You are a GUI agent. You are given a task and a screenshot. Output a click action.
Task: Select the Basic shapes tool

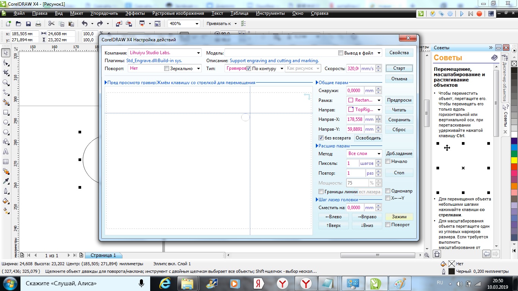coord(6,142)
